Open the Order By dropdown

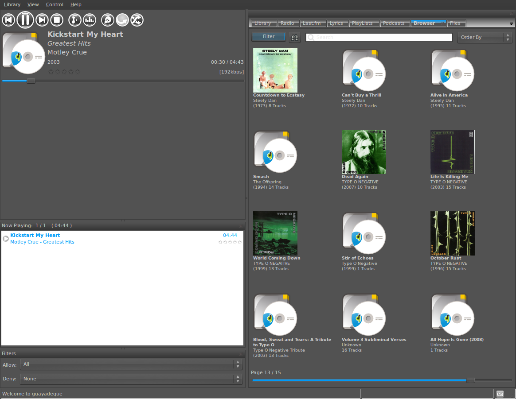coord(481,37)
